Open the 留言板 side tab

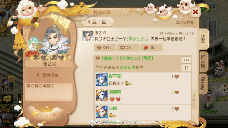coord(203,84)
